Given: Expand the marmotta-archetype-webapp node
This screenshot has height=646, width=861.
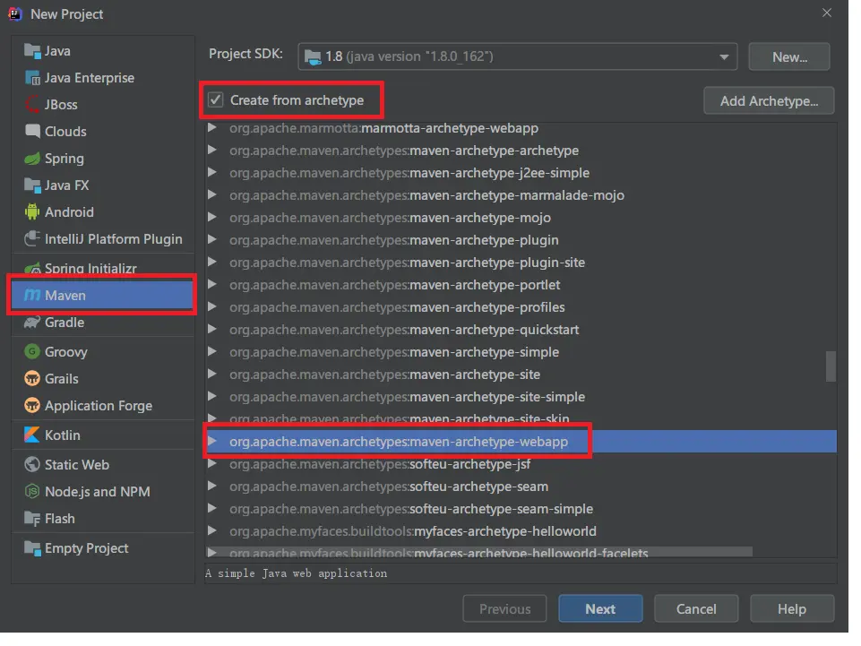Looking at the screenshot, I should click(x=212, y=128).
